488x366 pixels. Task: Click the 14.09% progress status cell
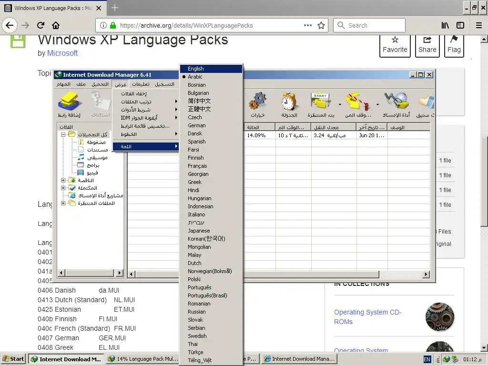click(259, 135)
